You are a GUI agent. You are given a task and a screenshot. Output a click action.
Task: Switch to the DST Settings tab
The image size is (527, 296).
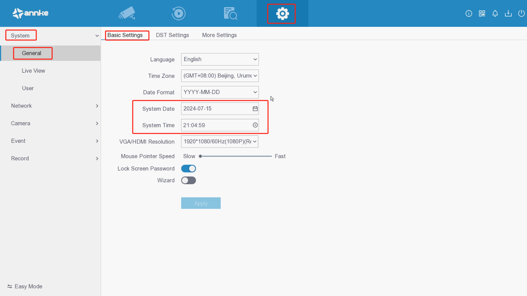[x=172, y=35]
